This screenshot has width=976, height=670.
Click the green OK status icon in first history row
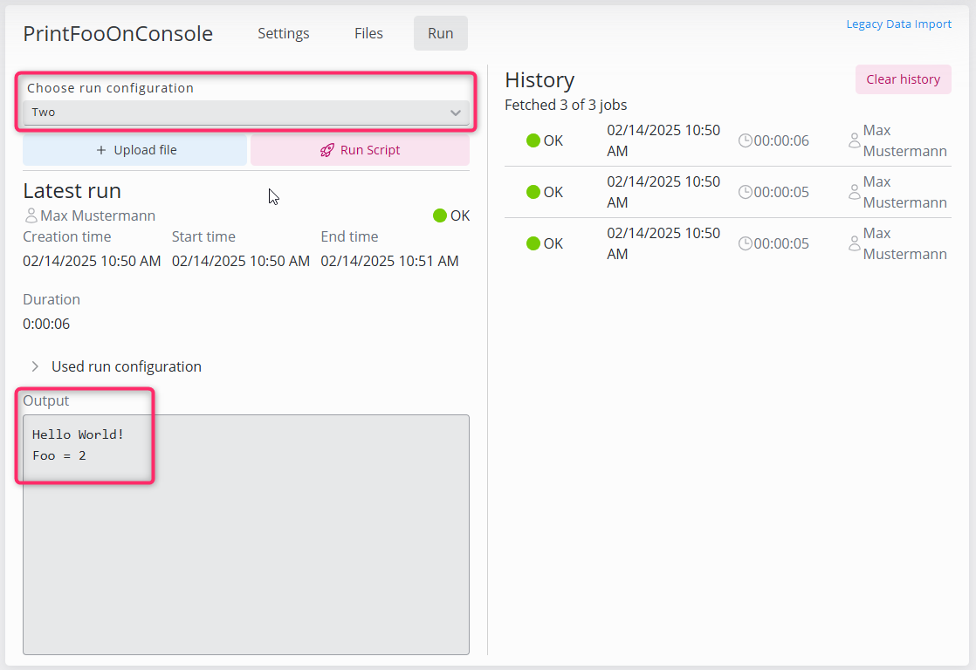[x=533, y=140]
